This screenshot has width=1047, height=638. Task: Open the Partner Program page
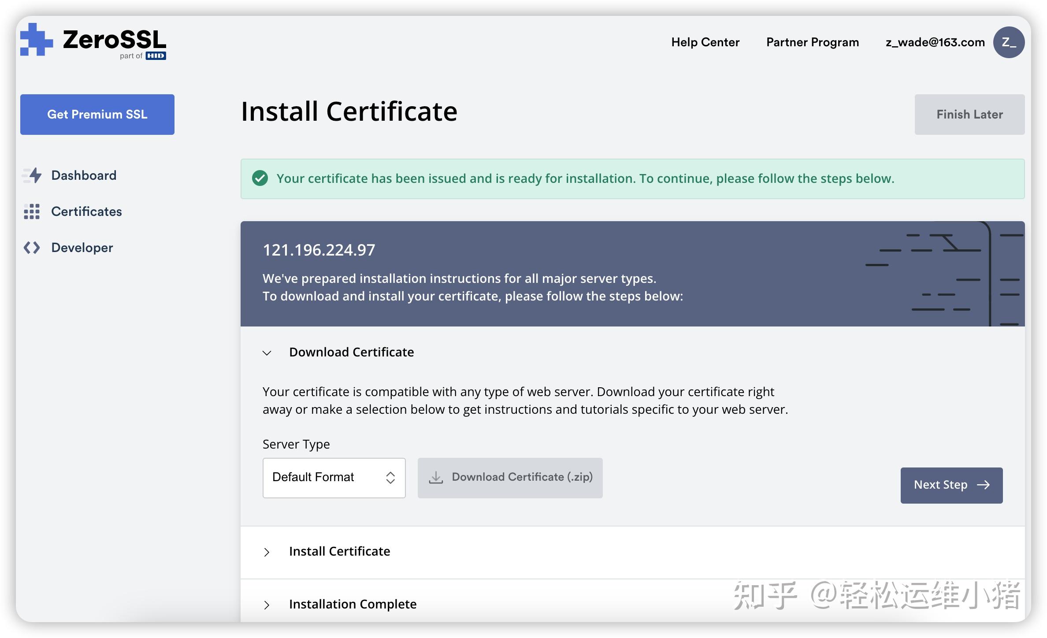(812, 42)
